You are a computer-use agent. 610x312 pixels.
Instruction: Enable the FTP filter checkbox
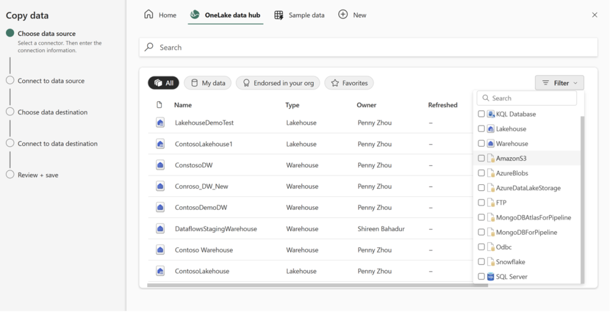click(481, 202)
